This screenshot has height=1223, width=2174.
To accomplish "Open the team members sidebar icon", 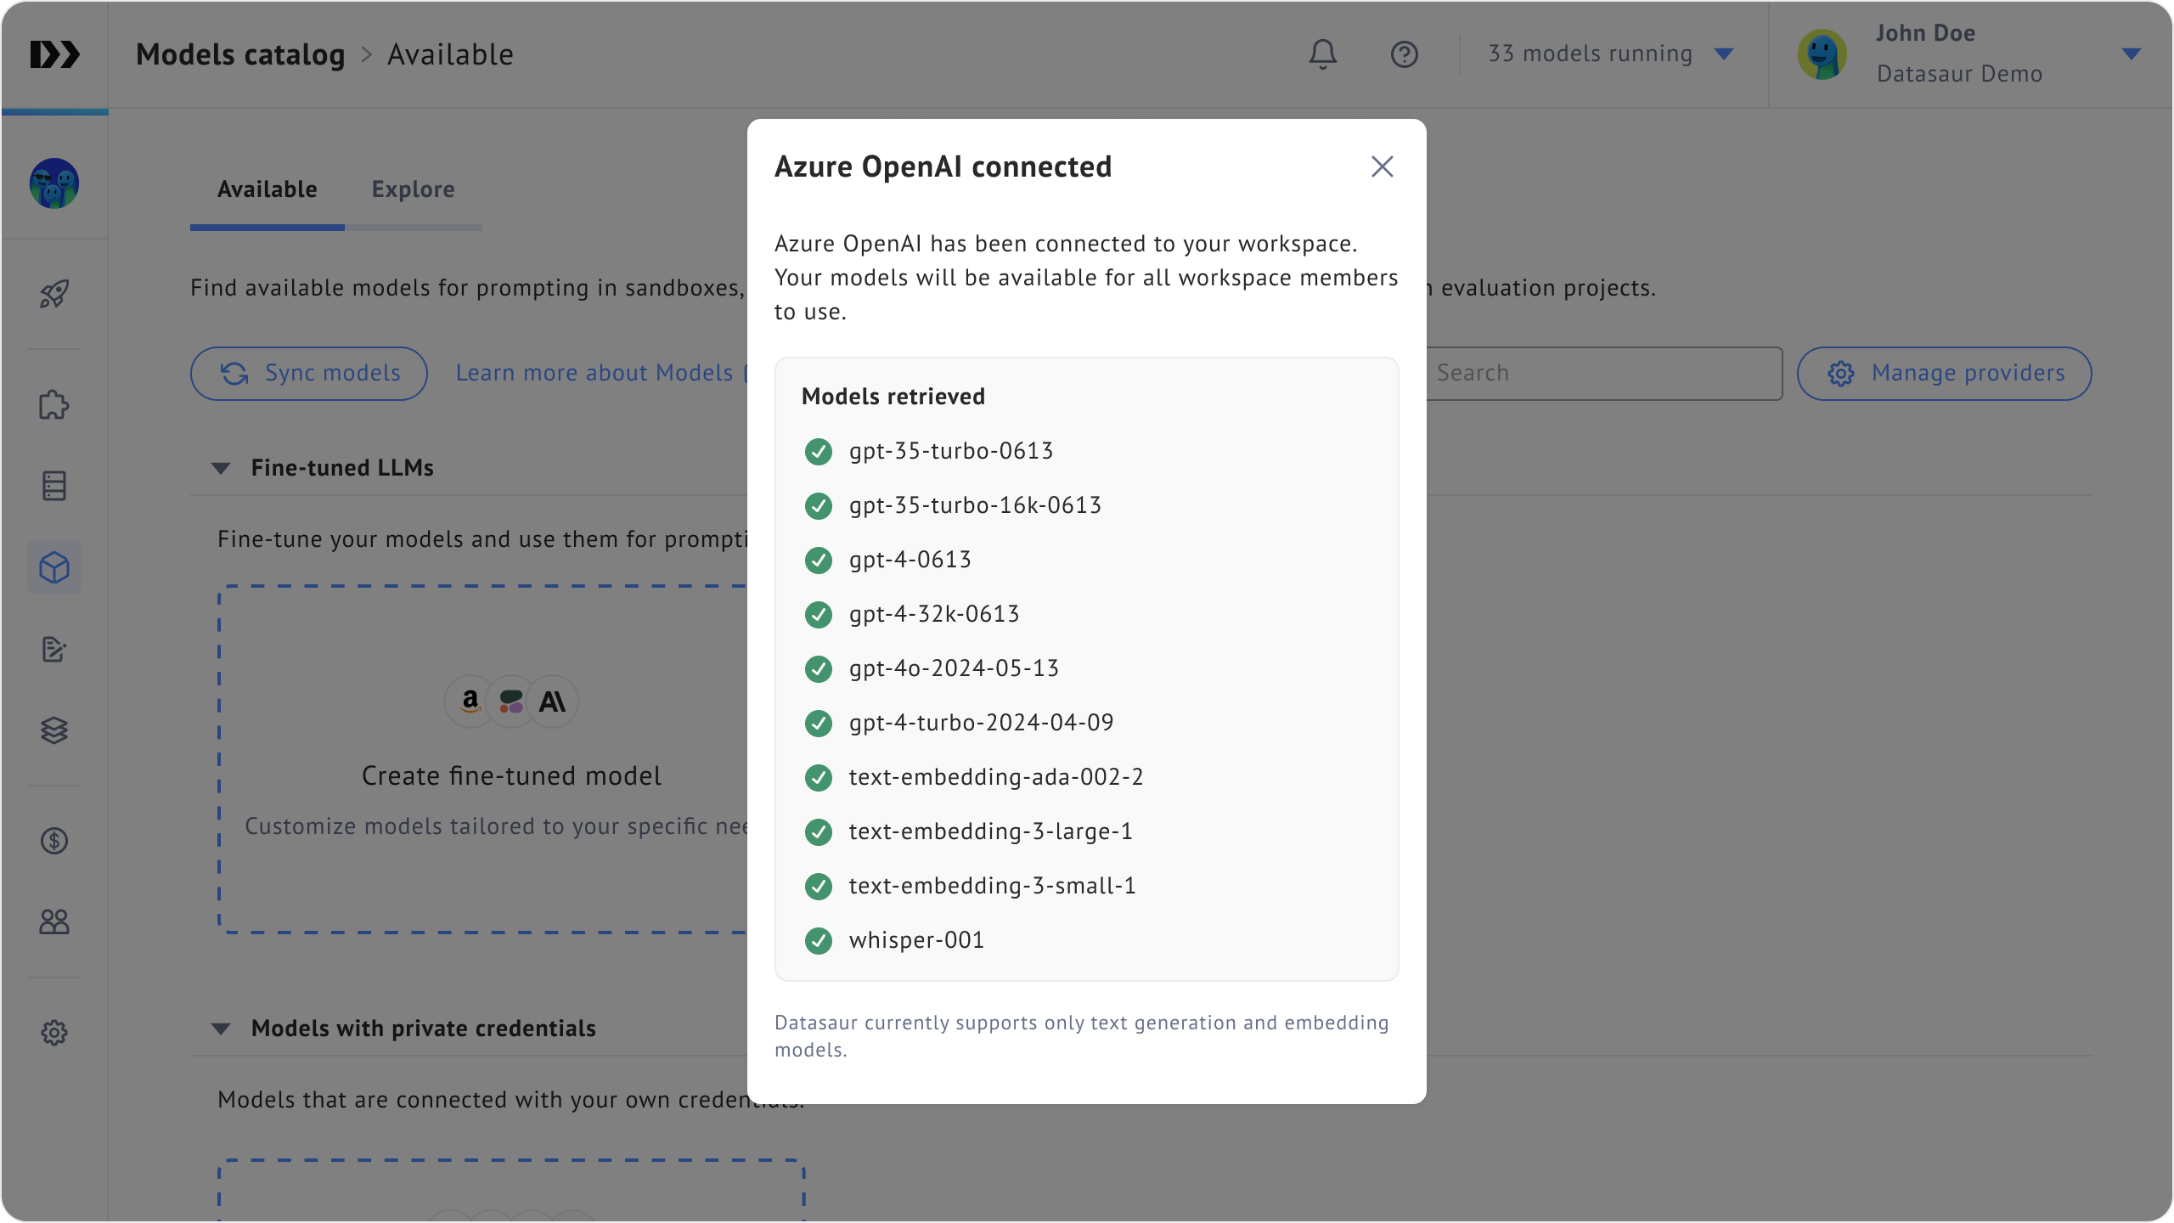I will [54, 921].
